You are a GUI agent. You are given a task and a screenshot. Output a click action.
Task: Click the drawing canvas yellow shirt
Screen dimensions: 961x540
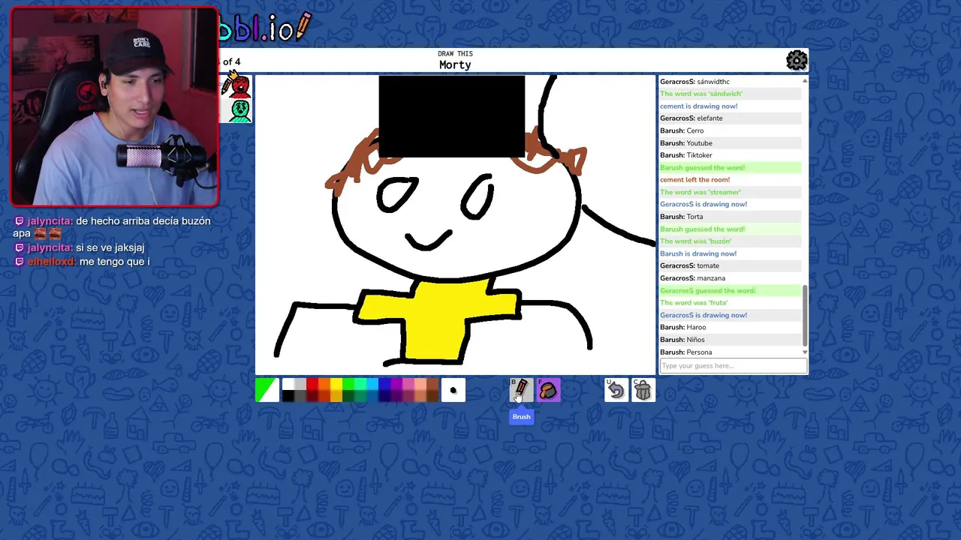point(438,320)
